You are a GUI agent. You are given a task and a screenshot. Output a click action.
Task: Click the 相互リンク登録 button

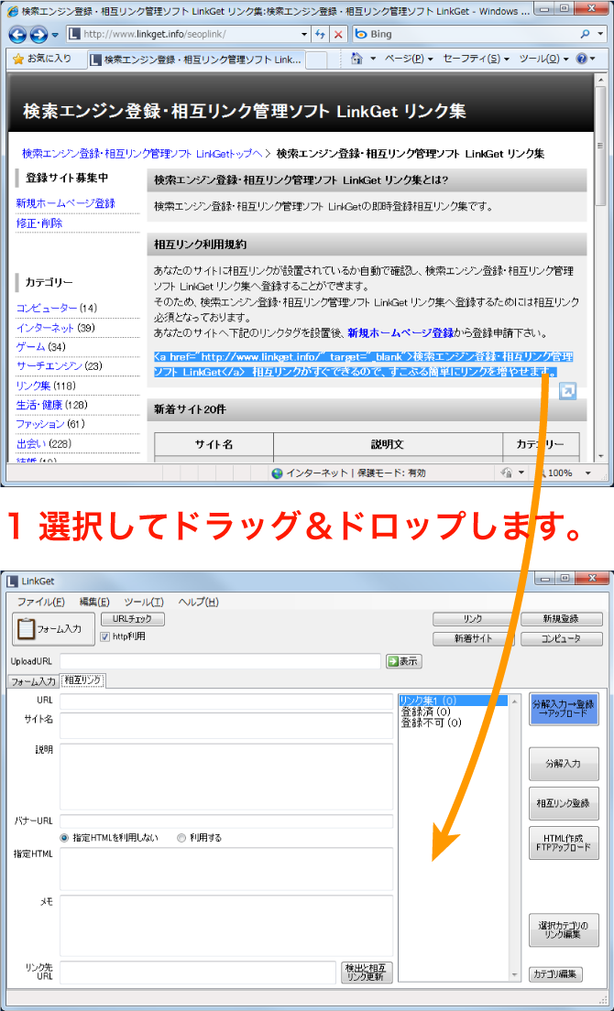[564, 803]
